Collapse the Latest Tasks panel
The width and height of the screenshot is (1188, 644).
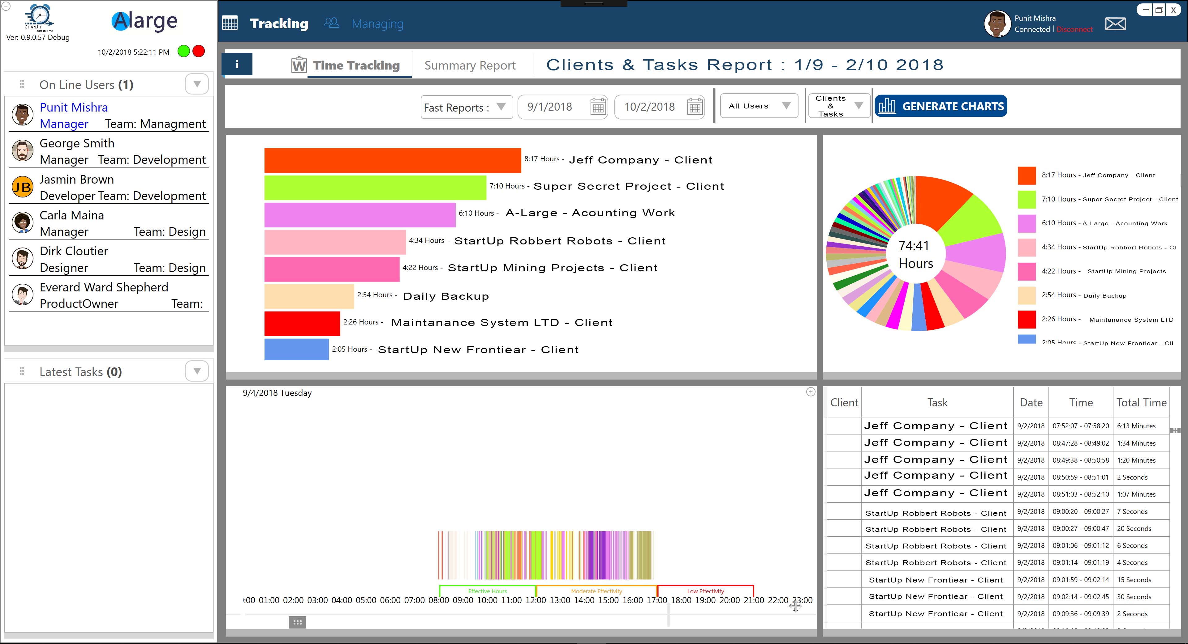point(197,371)
